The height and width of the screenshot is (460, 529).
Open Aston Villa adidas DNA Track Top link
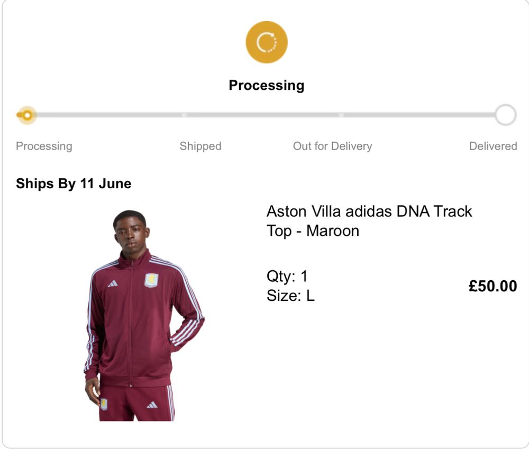coord(369,220)
